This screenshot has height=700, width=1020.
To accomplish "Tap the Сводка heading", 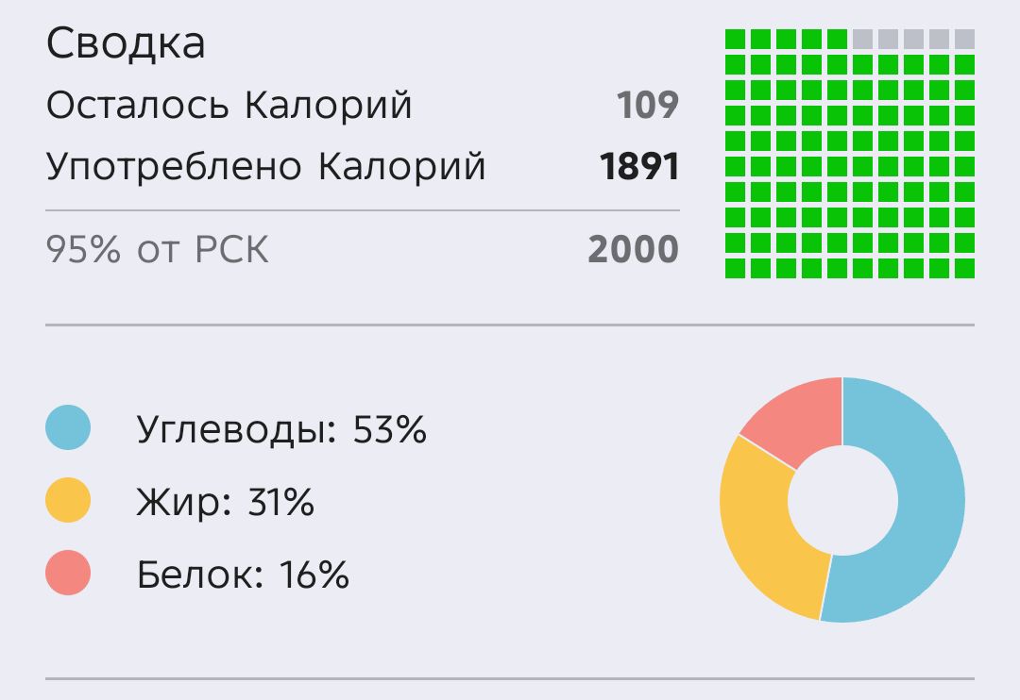I will [x=126, y=43].
